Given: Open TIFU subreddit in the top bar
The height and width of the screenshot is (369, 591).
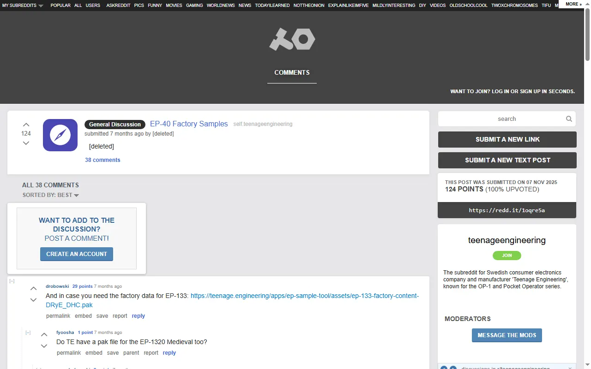Looking at the screenshot, I should pyautogui.click(x=546, y=6).
